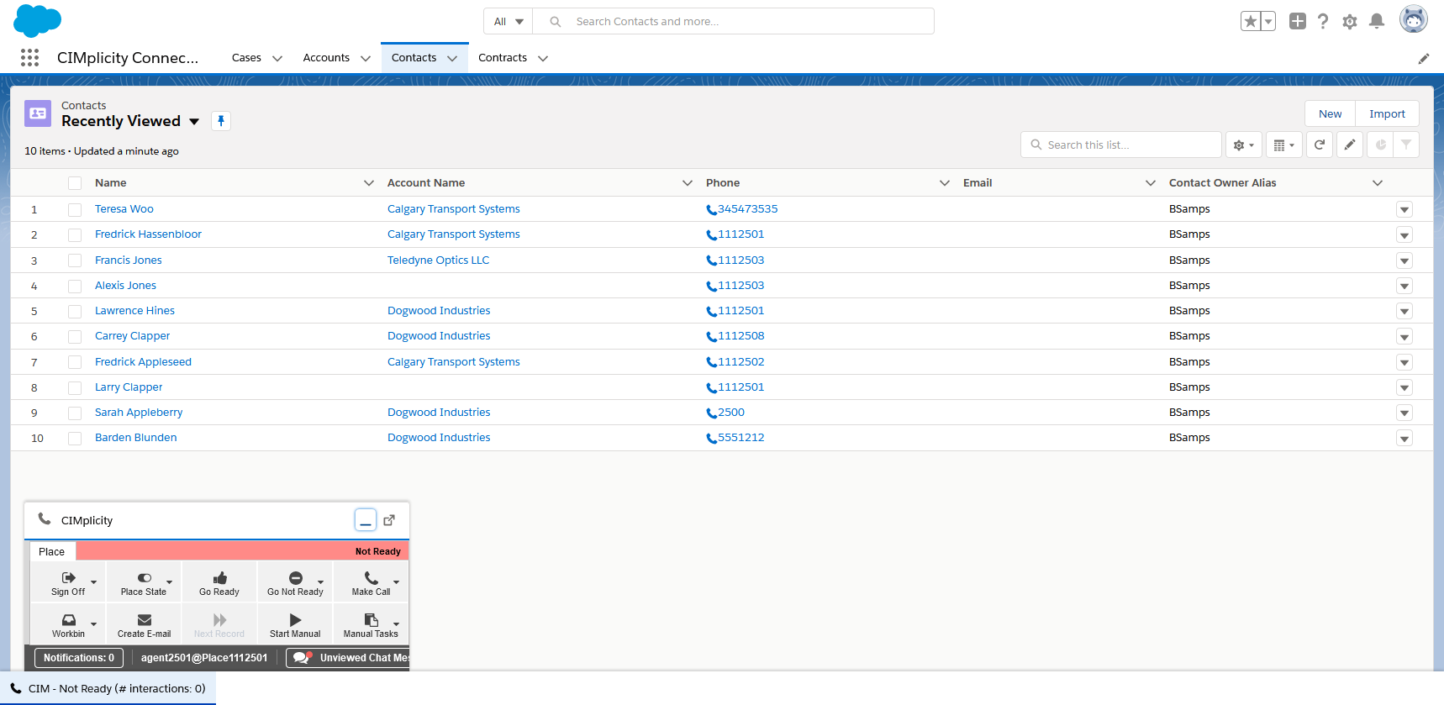Sort by the Account Name column header

point(426,182)
